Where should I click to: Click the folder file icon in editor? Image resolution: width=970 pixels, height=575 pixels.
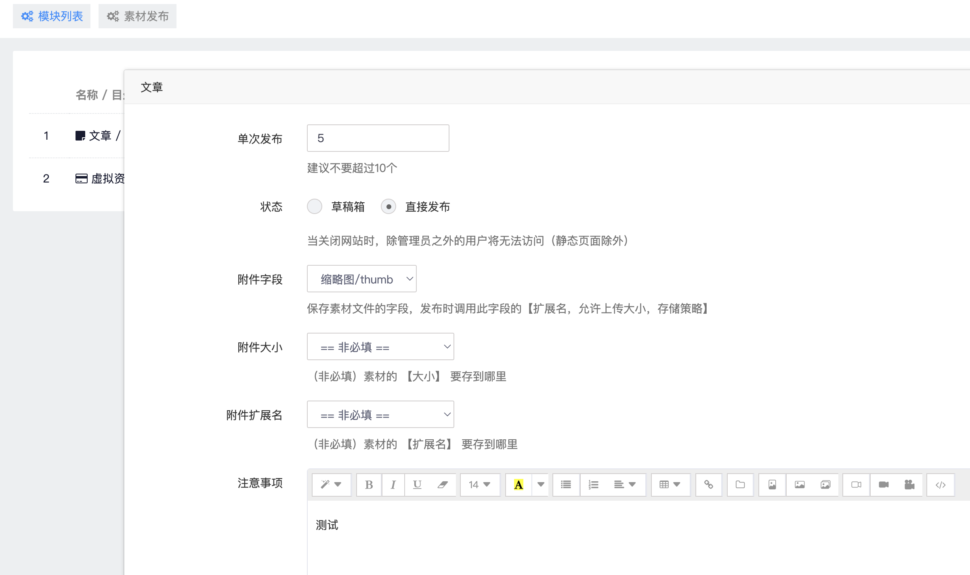pos(740,485)
